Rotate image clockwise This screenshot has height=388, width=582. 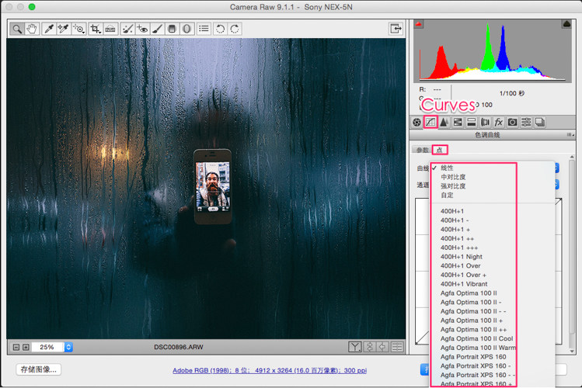pyautogui.click(x=235, y=29)
